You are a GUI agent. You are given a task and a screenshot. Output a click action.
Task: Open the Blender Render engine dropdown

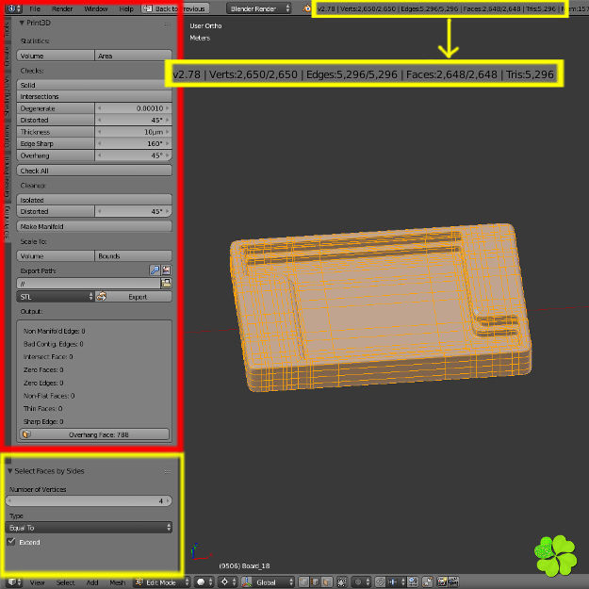[x=259, y=8]
